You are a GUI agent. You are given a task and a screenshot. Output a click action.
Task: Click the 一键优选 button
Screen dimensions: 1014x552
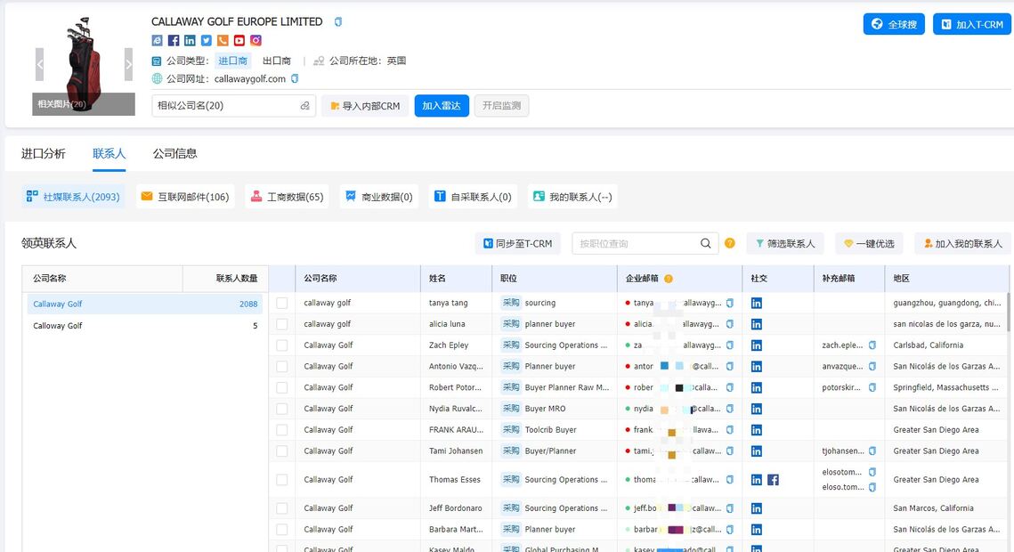coord(869,244)
